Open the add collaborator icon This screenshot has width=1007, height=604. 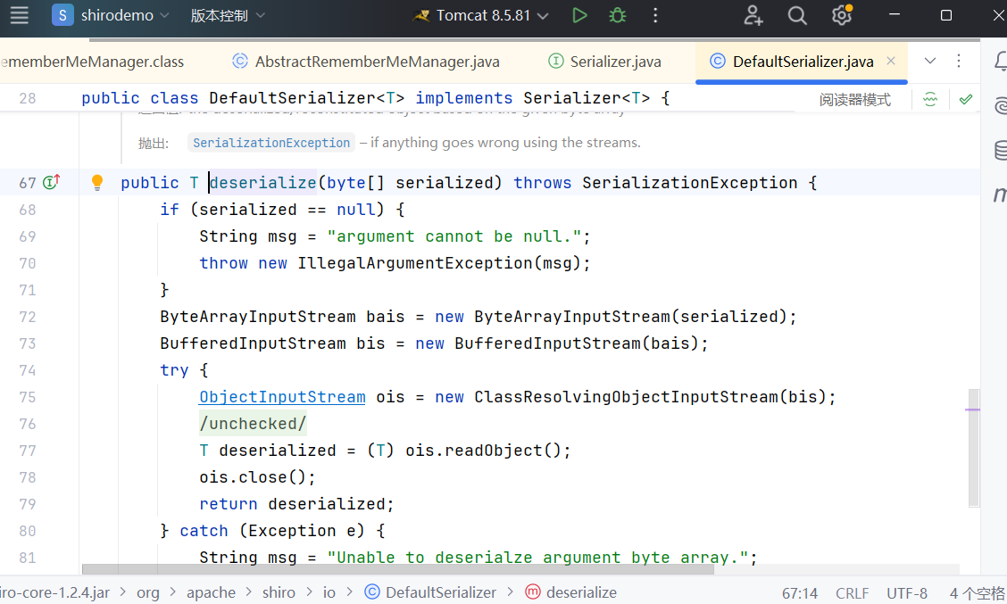tap(753, 15)
